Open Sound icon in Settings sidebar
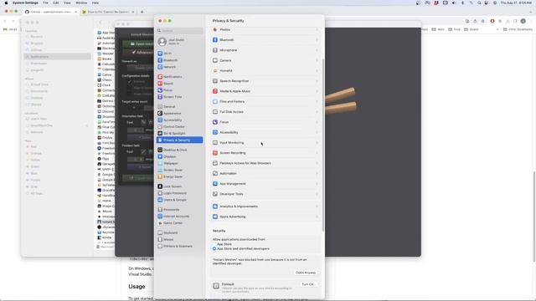This screenshot has height=301, width=536. coord(160,84)
